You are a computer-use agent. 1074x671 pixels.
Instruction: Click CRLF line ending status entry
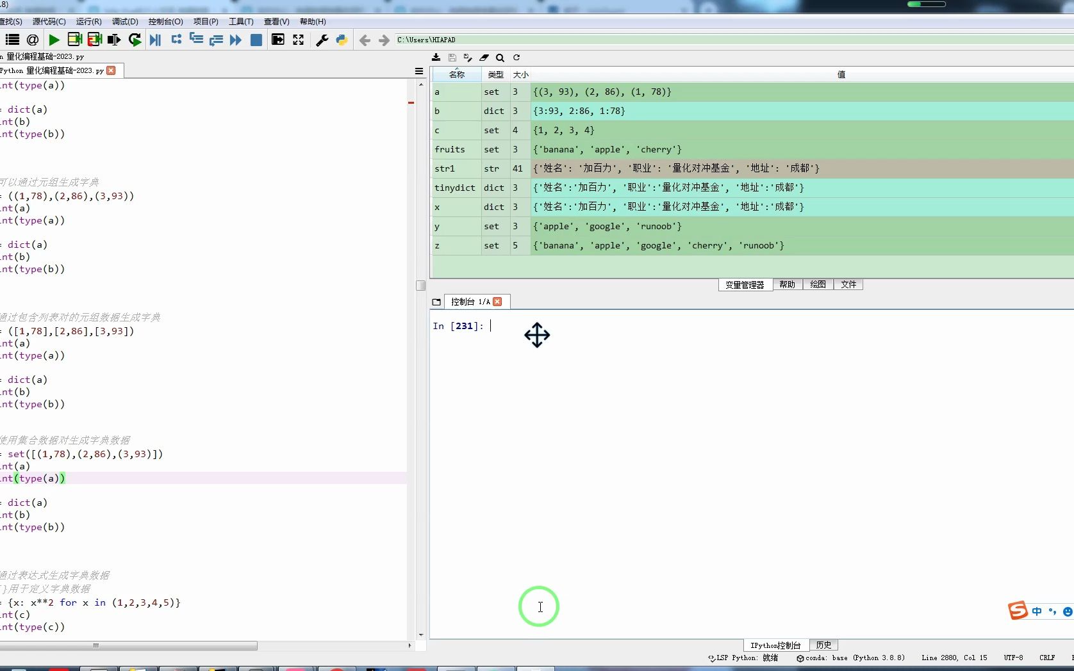click(x=1047, y=658)
